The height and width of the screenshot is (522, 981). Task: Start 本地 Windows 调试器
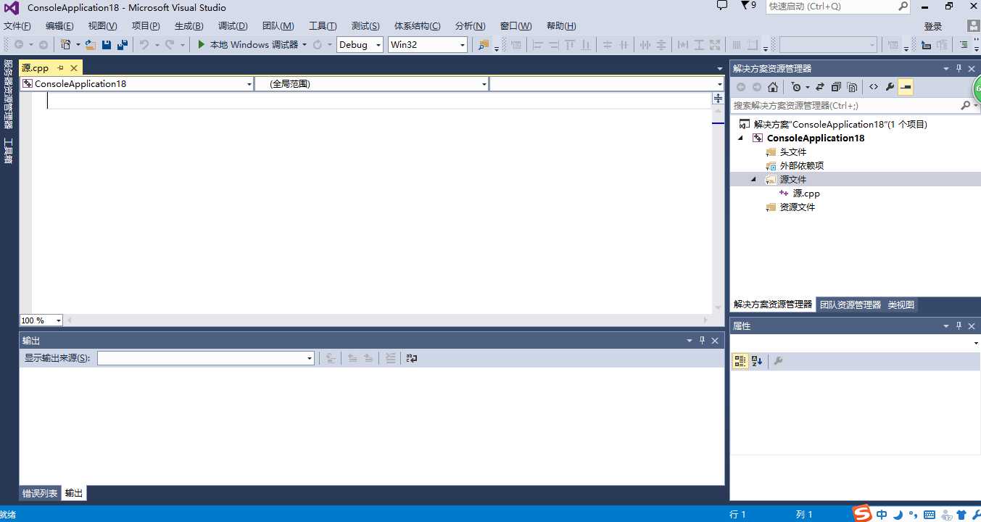coord(248,45)
